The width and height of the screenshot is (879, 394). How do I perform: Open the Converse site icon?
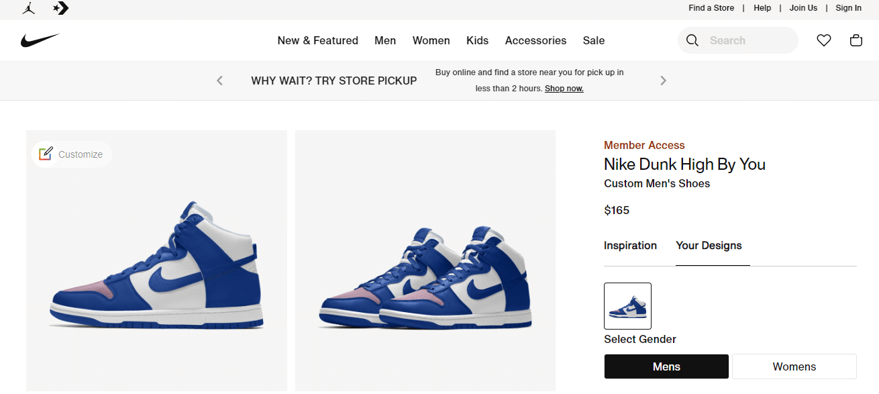click(x=60, y=9)
